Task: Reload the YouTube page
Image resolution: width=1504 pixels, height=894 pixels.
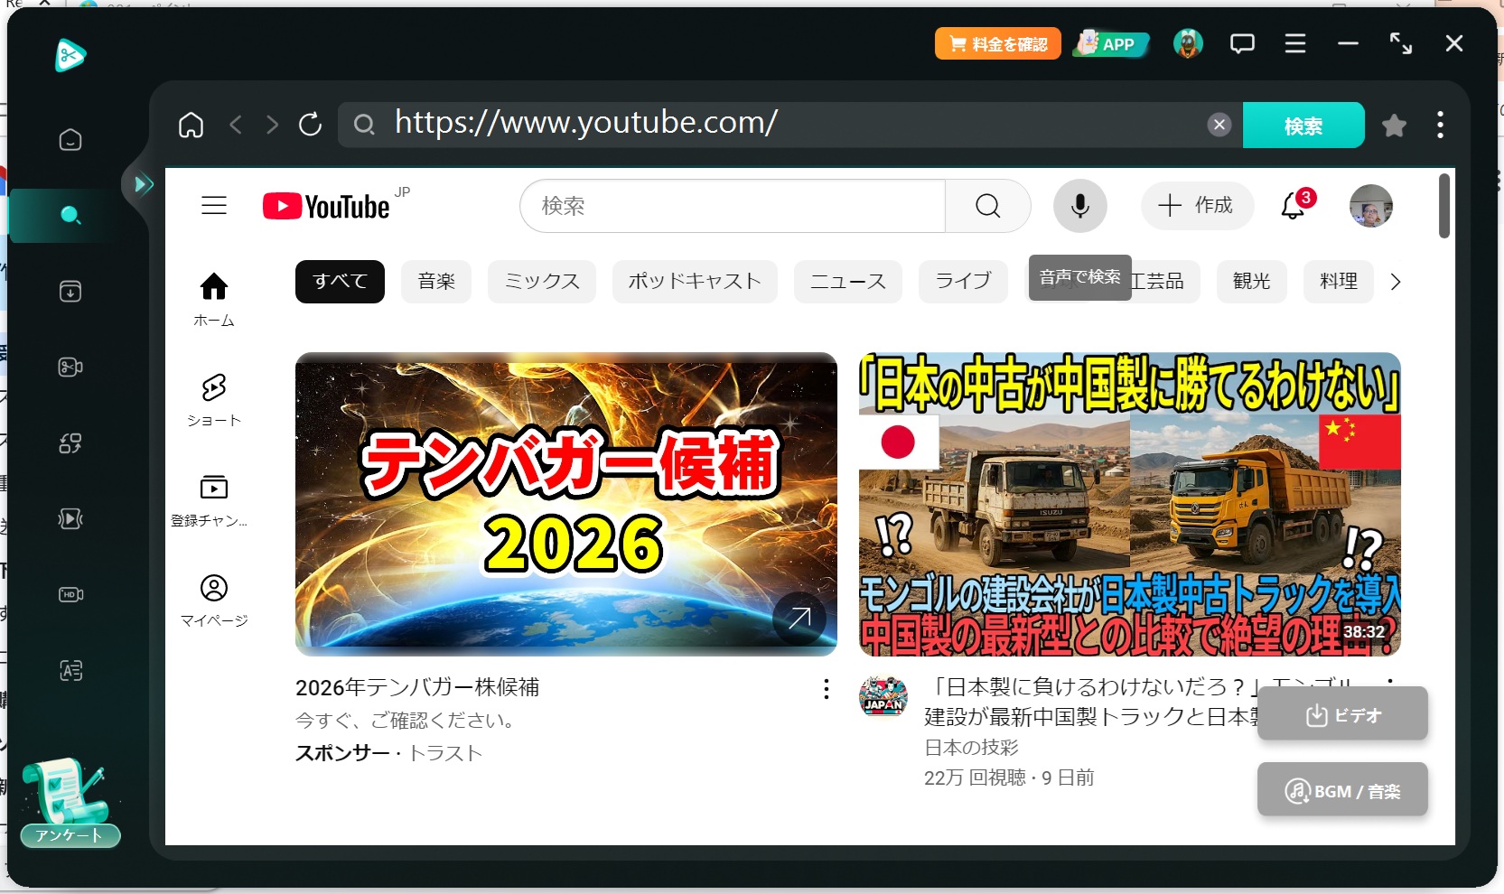Action: click(x=310, y=125)
